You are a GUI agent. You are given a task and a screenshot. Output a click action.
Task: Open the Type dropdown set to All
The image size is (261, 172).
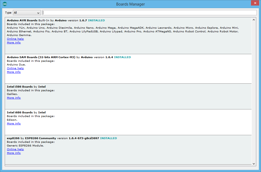(x=27, y=13)
